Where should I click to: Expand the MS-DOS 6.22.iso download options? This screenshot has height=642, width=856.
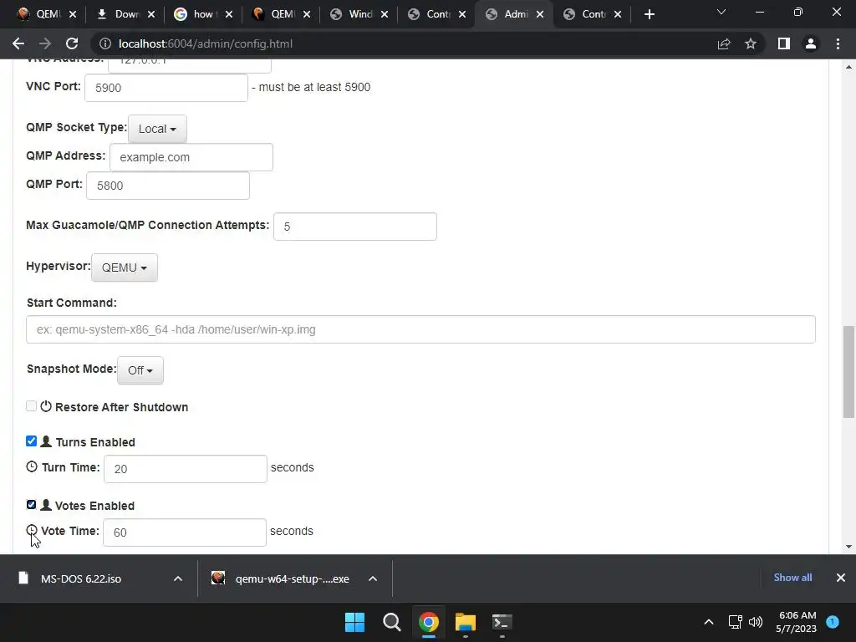178,578
